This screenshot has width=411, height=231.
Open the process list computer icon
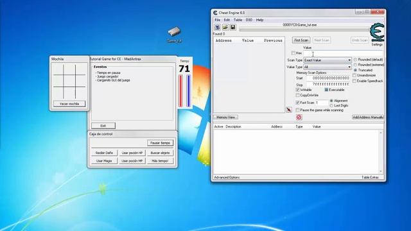[x=217, y=27]
